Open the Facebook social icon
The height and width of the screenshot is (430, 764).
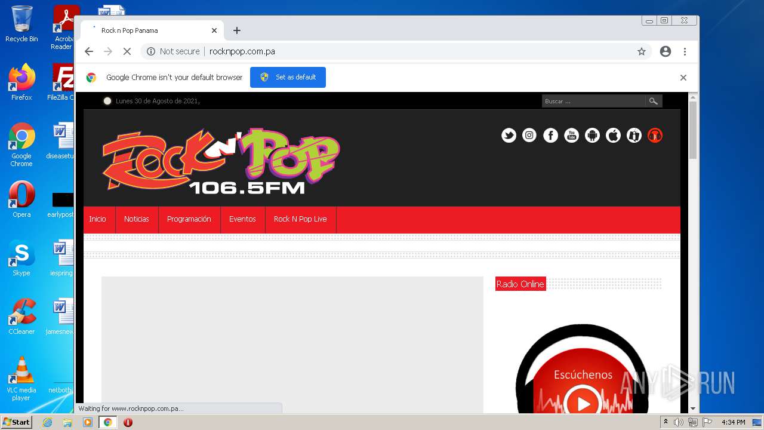pyautogui.click(x=550, y=136)
